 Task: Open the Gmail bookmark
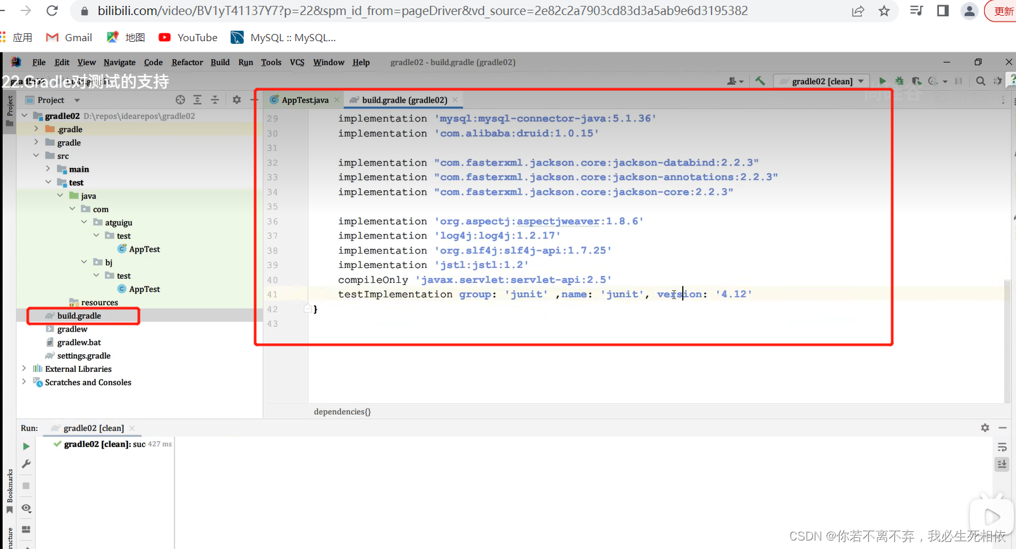(69, 37)
